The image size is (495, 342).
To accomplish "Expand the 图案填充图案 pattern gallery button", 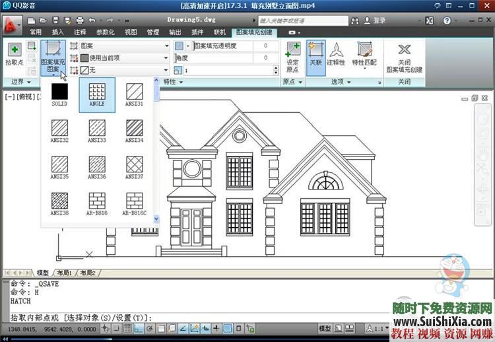I will pos(53,59).
